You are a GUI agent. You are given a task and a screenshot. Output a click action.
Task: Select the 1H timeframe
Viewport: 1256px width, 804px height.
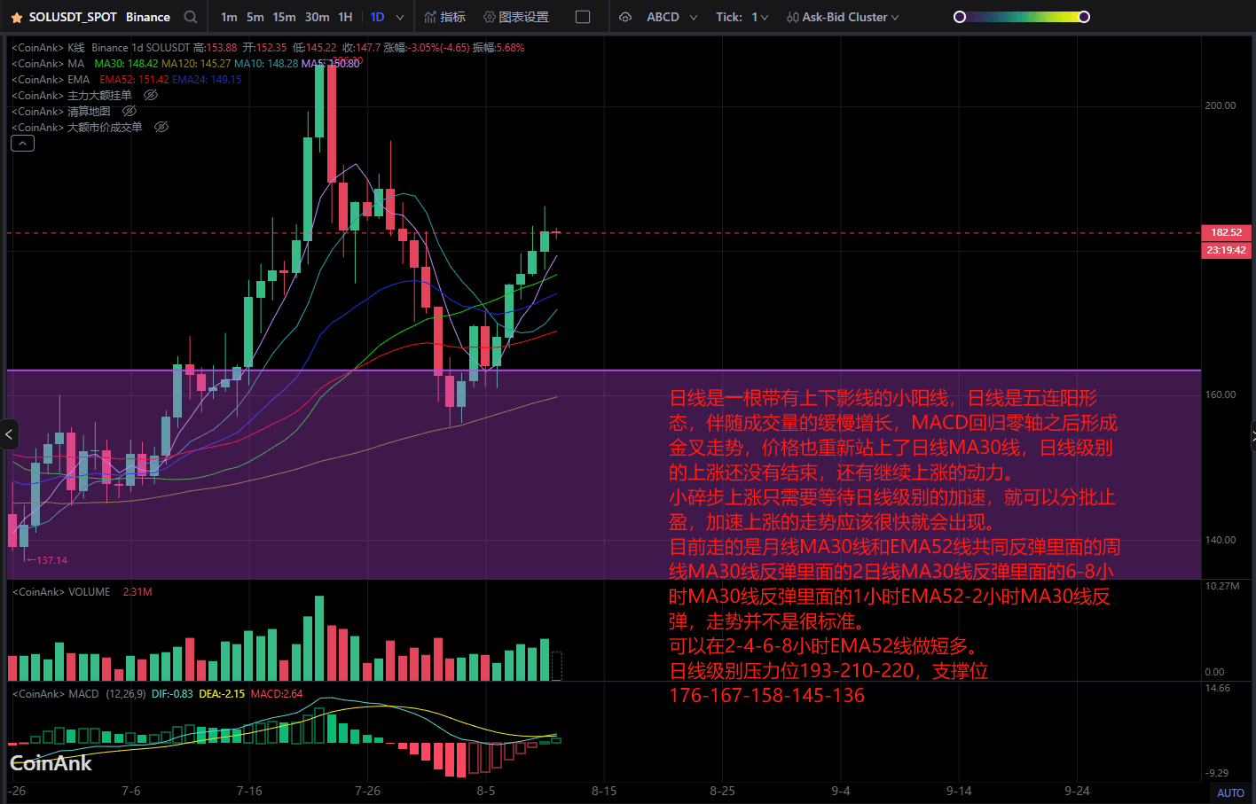click(x=345, y=17)
